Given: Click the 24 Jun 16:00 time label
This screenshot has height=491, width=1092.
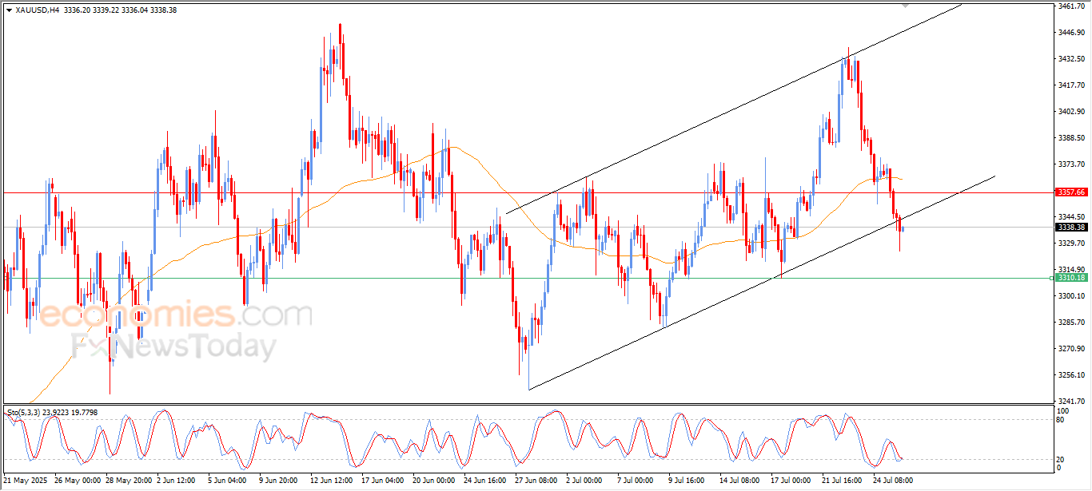Looking at the screenshot, I should pyautogui.click(x=487, y=481).
